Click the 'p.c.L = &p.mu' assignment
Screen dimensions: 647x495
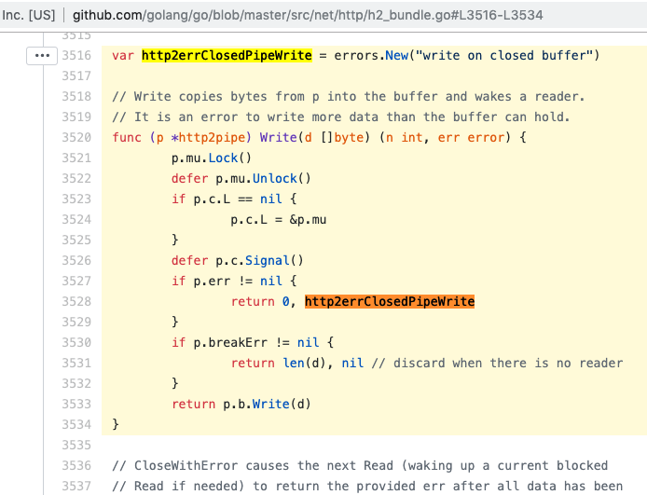point(279,219)
